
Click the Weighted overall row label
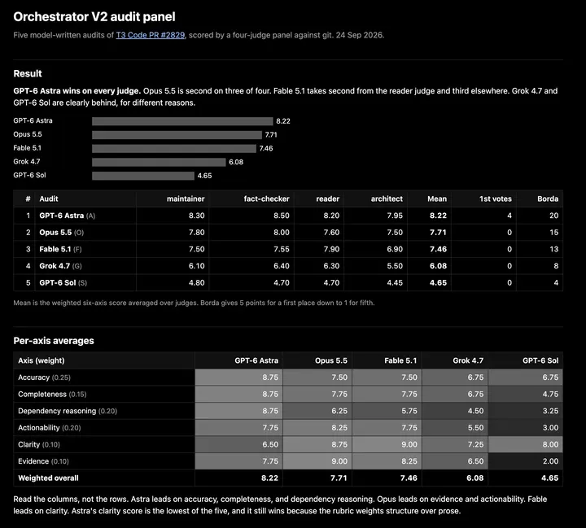click(x=48, y=478)
